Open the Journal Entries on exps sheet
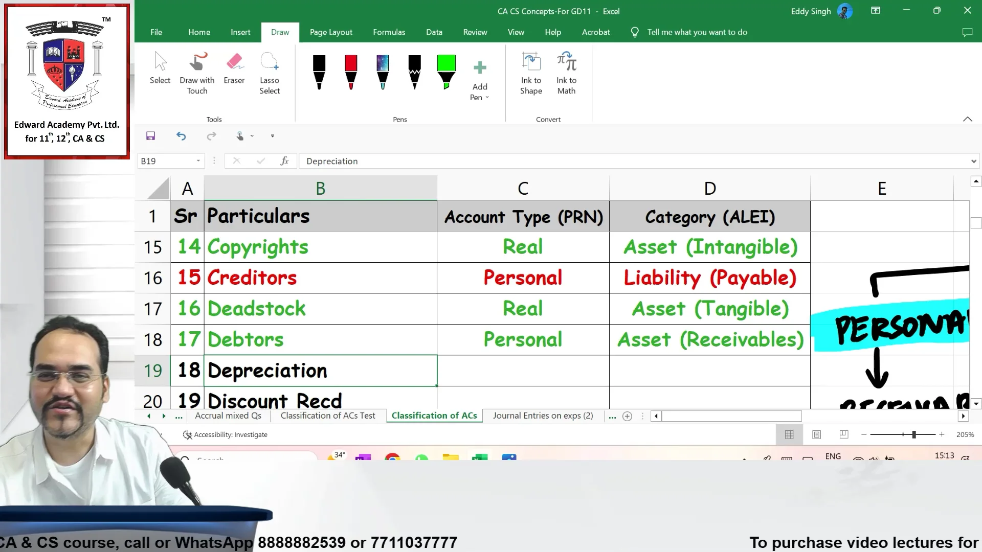The width and height of the screenshot is (982, 552). click(543, 416)
